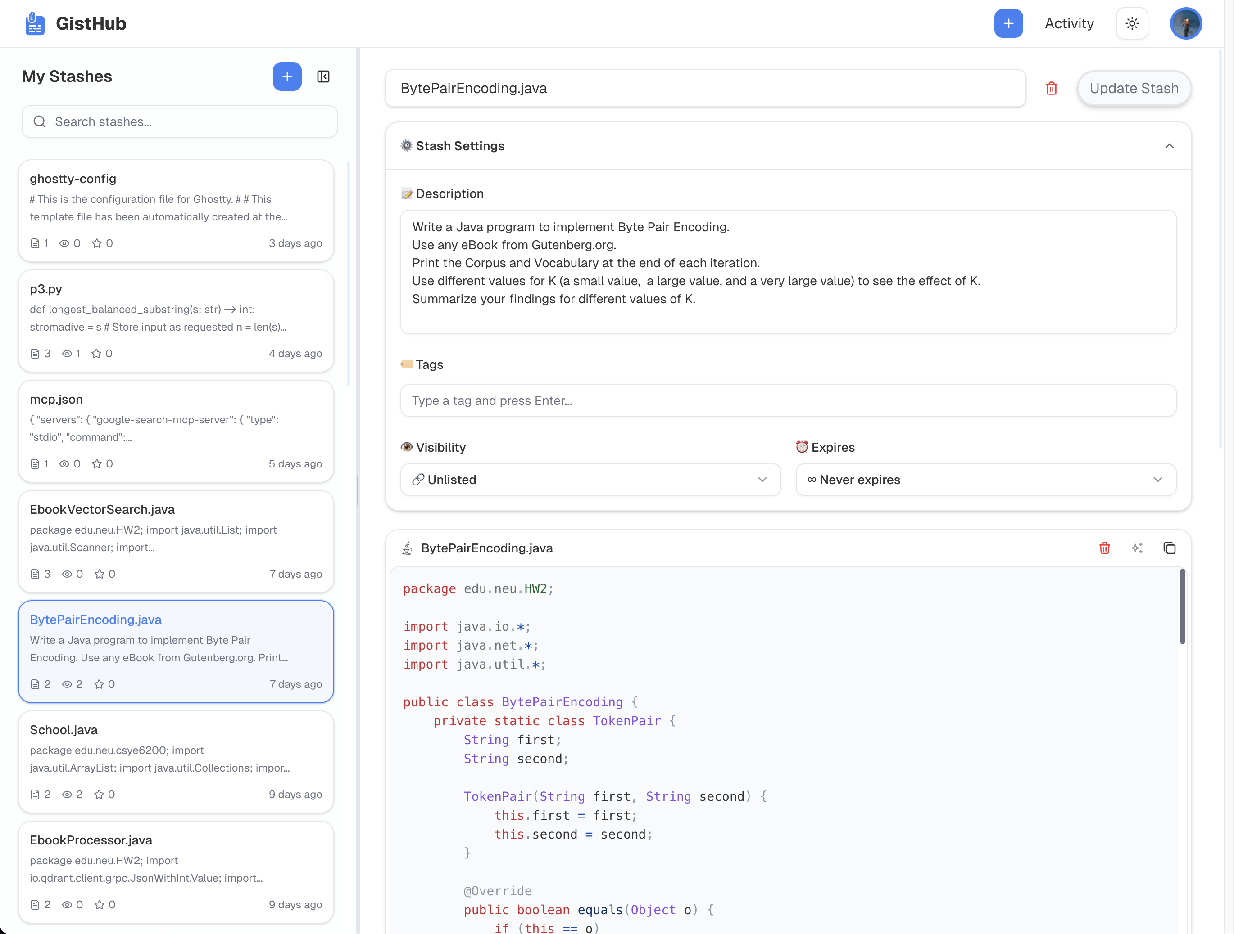Open the ghostty-config stash
1234x934 pixels.
coord(176,211)
